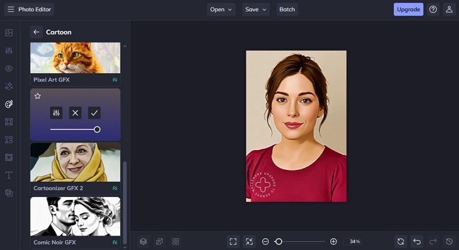Open the Touch Up eye sidebar icon
This screenshot has height=250, width=459.
(9, 68)
